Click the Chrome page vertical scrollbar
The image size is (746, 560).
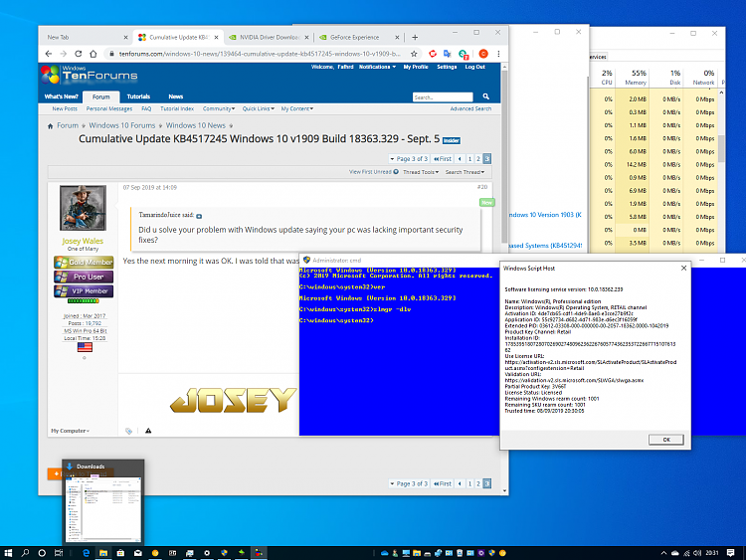(504, 157)
